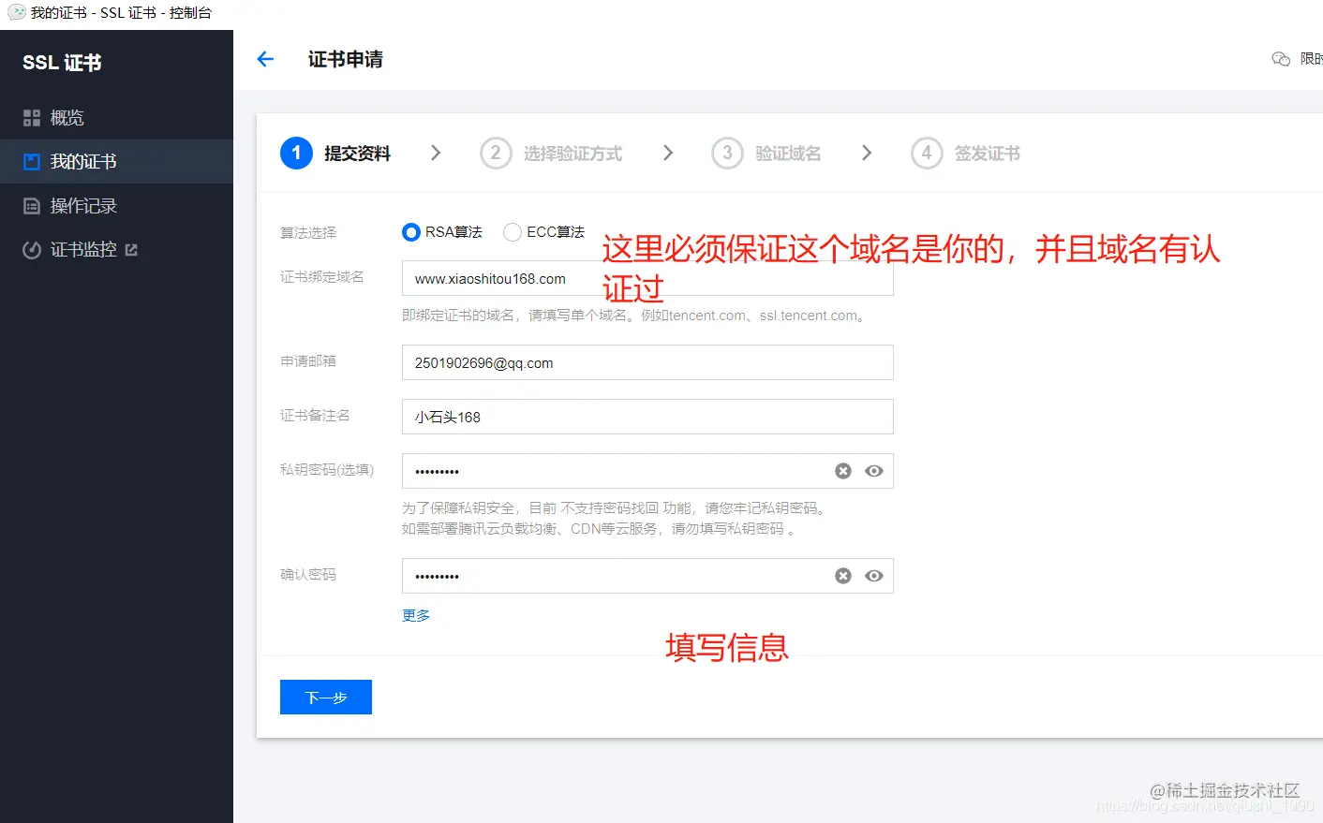The image size is (1323, 823).
Task: Click hint text starting 即绑定证书的域名
Action: coord(635,316)
